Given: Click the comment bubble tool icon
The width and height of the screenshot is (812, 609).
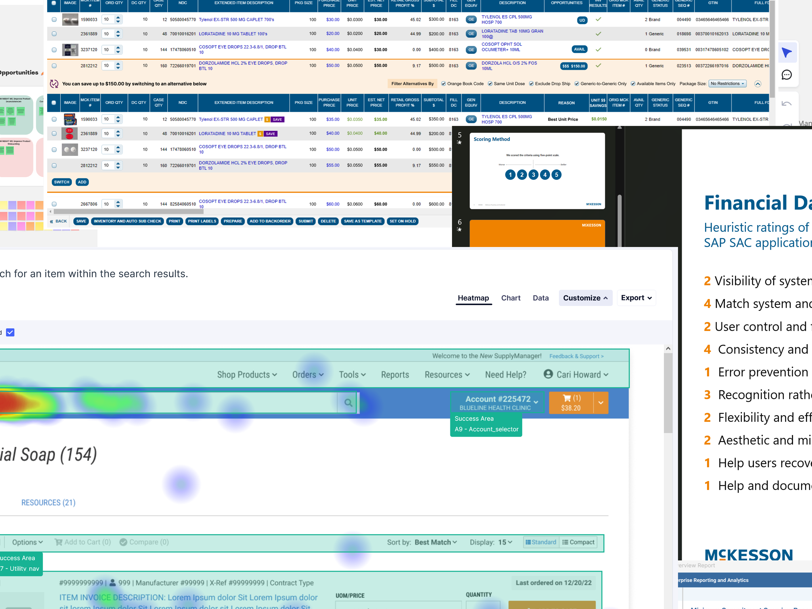Looking at the screenshot, I should pos(786,75).
